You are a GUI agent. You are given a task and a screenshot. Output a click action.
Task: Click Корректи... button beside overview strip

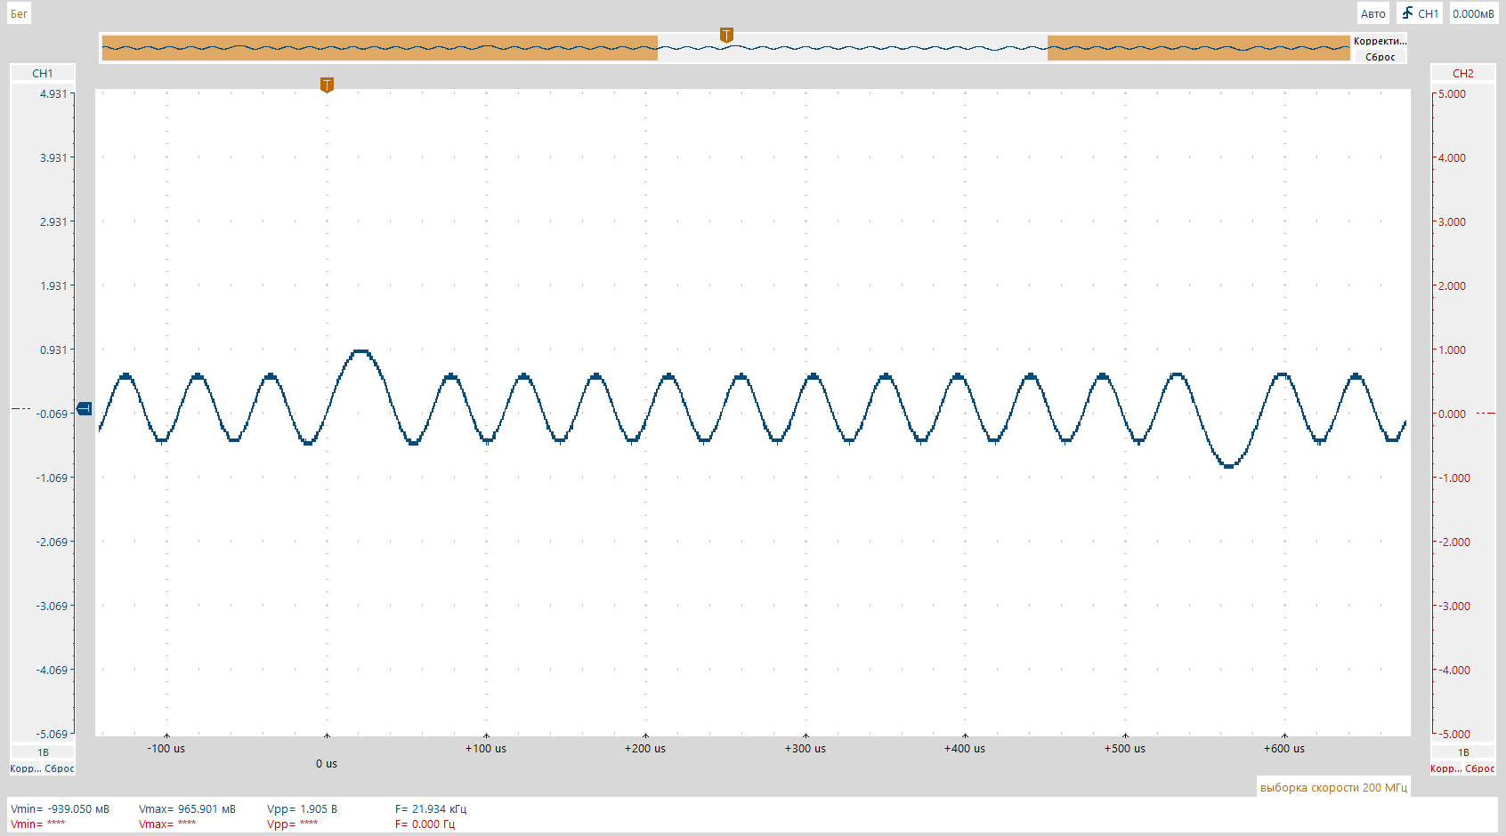(1380, 41)
